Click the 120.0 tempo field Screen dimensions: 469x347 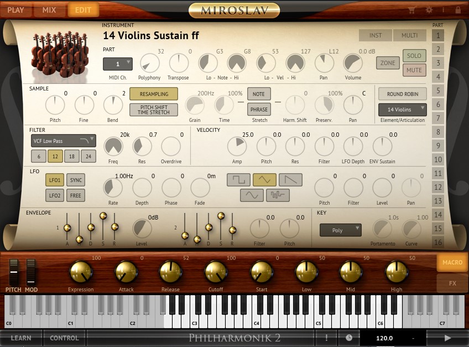(x=384, y=338)
